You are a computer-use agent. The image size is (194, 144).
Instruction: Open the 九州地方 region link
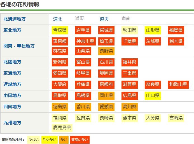coord(12,123)
